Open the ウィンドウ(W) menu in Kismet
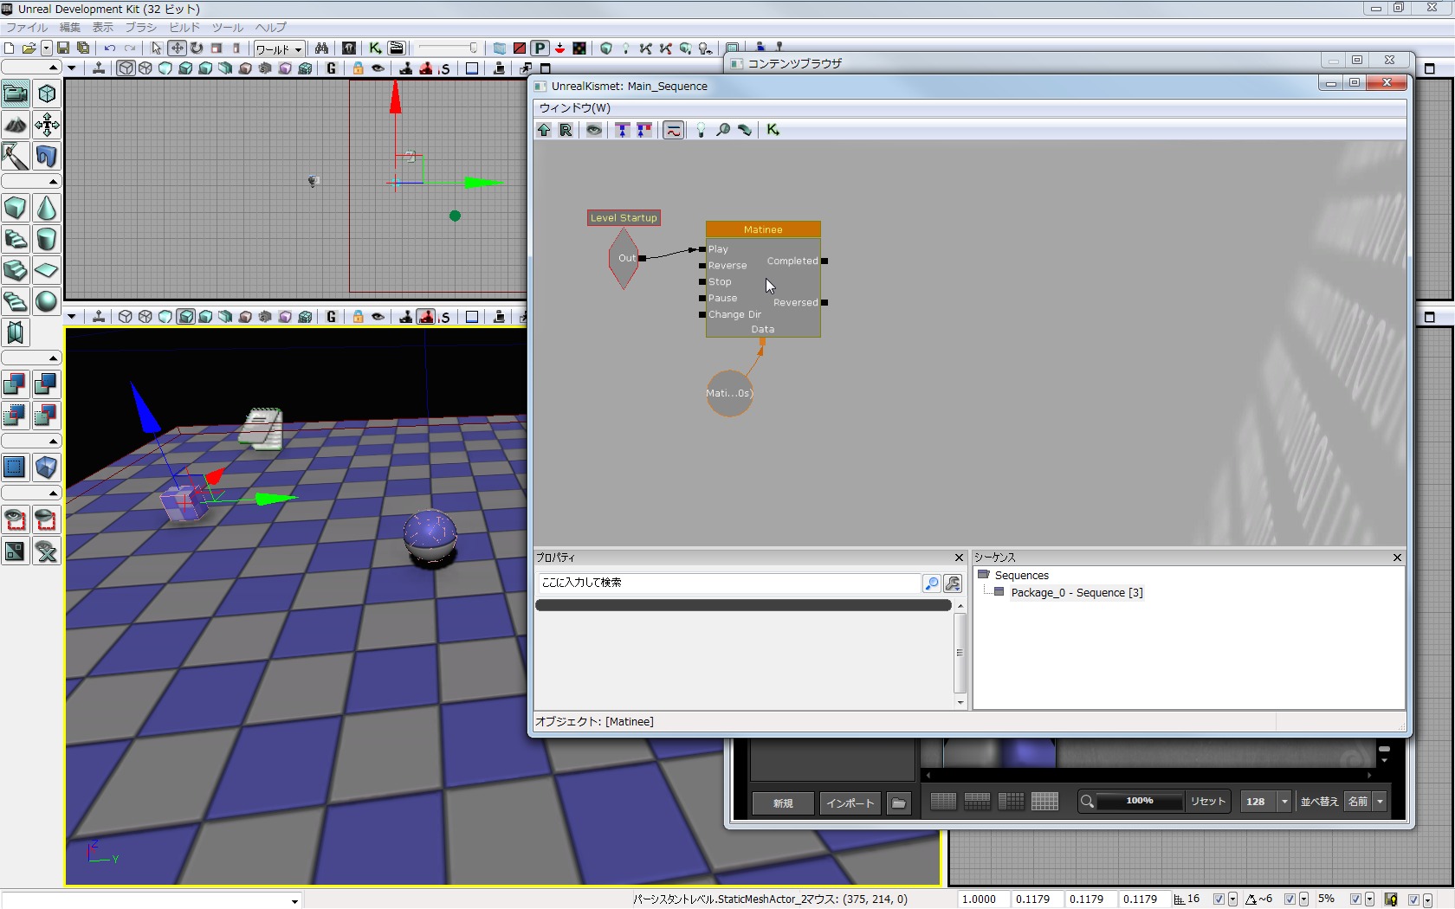The width and height of the screenshot is (1455, 909). point(575,108)
